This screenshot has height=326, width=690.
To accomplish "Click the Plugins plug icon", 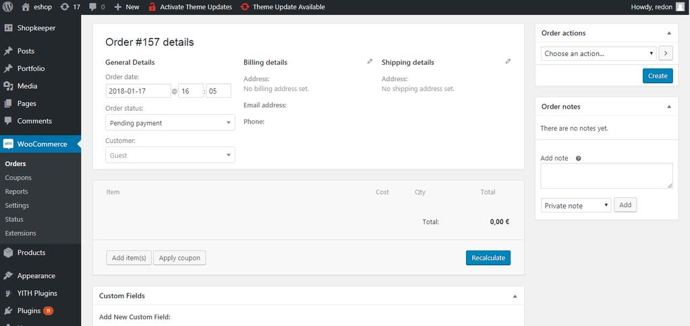I will click(8, 311).
